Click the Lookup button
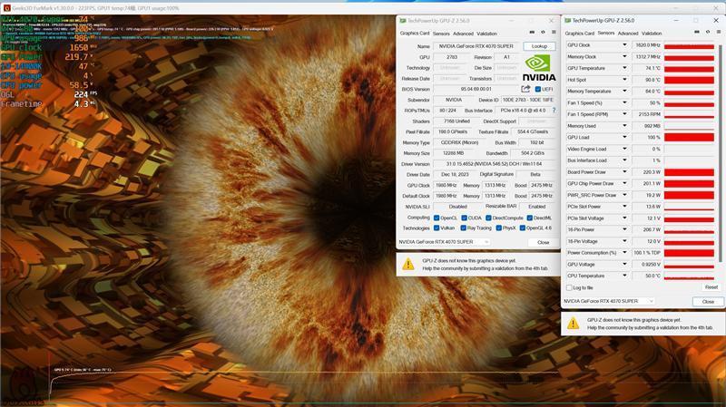 point(539,46)
